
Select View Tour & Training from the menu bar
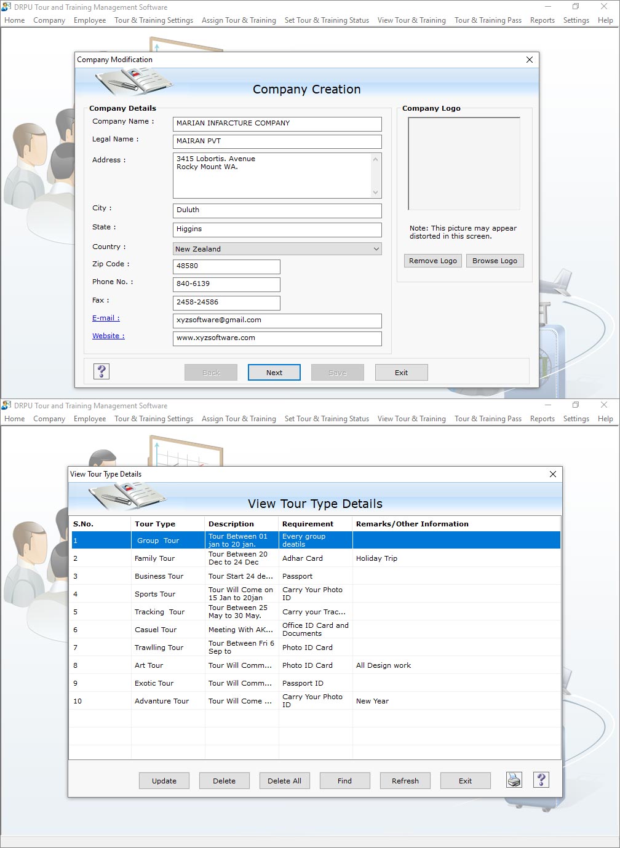click(411, 20)
